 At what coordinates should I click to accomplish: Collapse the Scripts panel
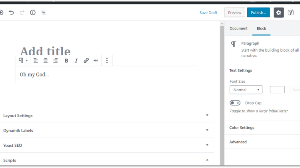[x=107, y=160]
